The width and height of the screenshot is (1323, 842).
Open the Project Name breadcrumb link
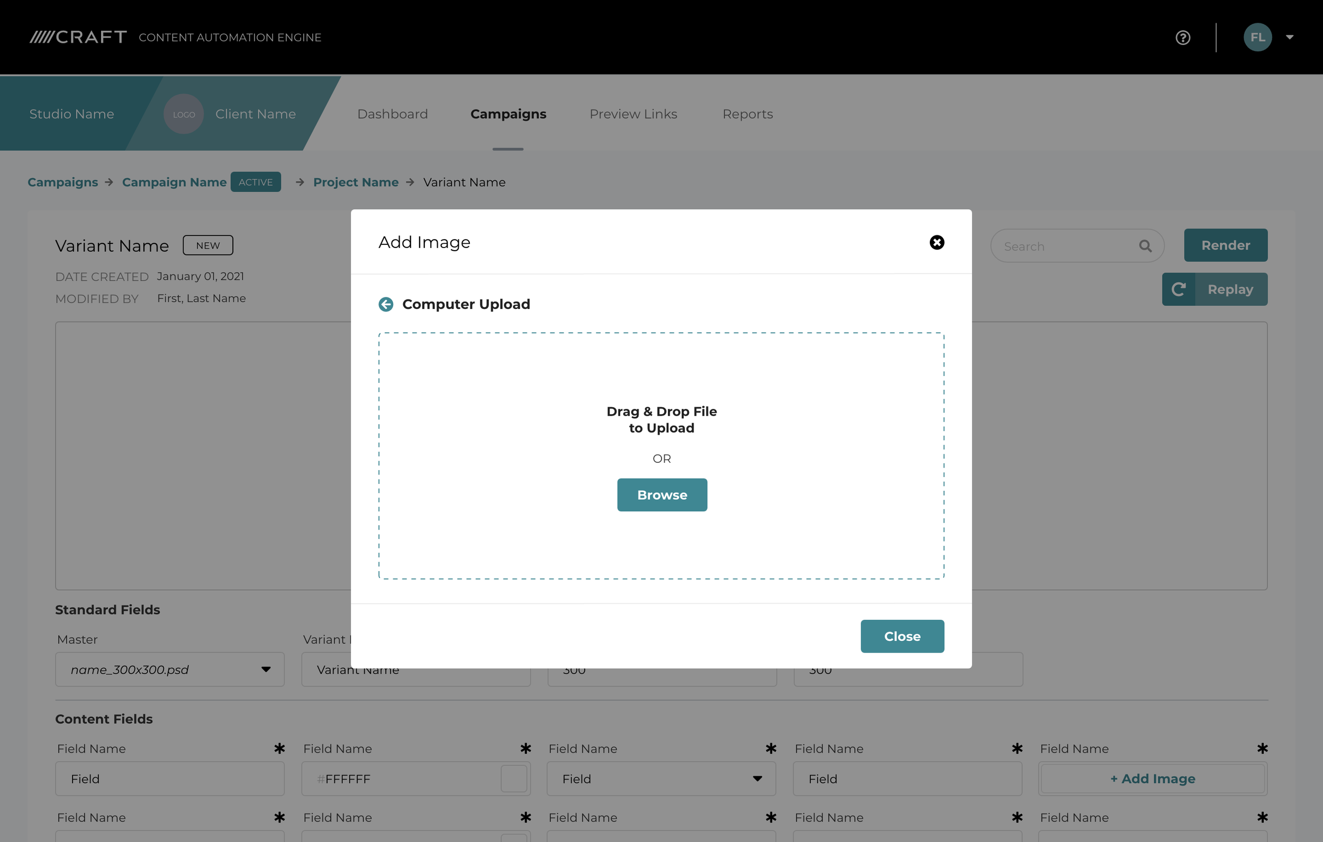click(x=356, y=182)
